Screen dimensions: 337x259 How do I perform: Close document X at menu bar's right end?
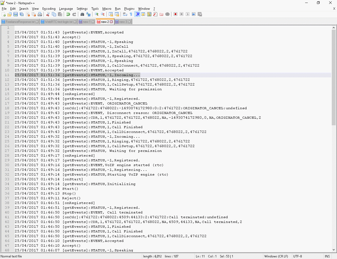click(334, 9)
